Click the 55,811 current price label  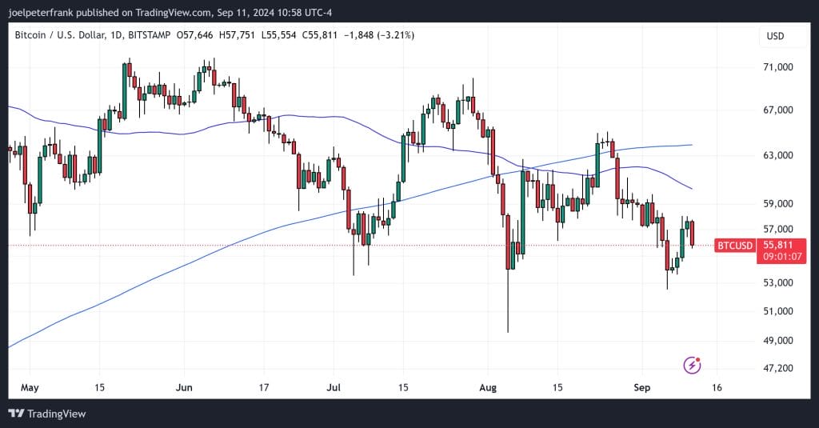tap(779, 245)
